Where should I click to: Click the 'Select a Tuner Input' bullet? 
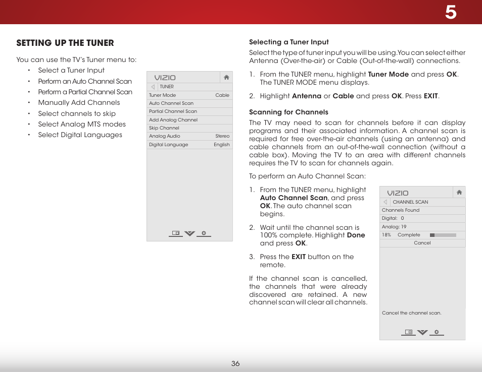(x=71, y=70)
